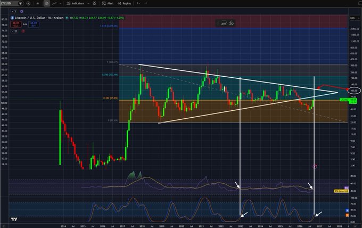Click the target icon next to LTCUSD symbol
The width and height of the screenshot is (362, 228).
tap(20, 4)
